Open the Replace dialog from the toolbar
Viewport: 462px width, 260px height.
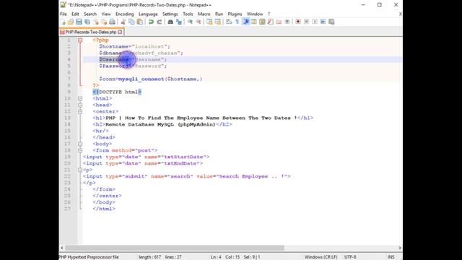pos(178,22)
